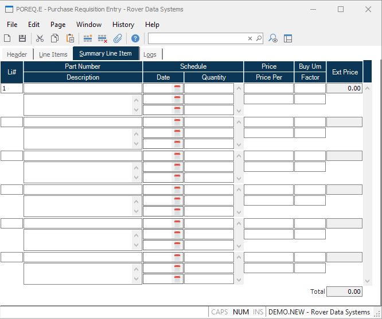
Task: Switch to the Header tab
Action: pos(17,54)
